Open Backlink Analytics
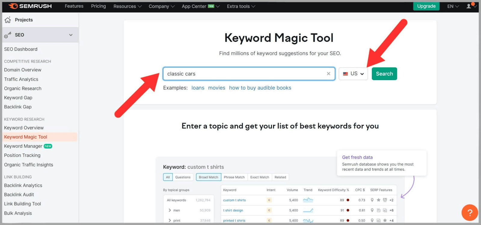This screenshot has height=225, width=481. coord(23,185)
